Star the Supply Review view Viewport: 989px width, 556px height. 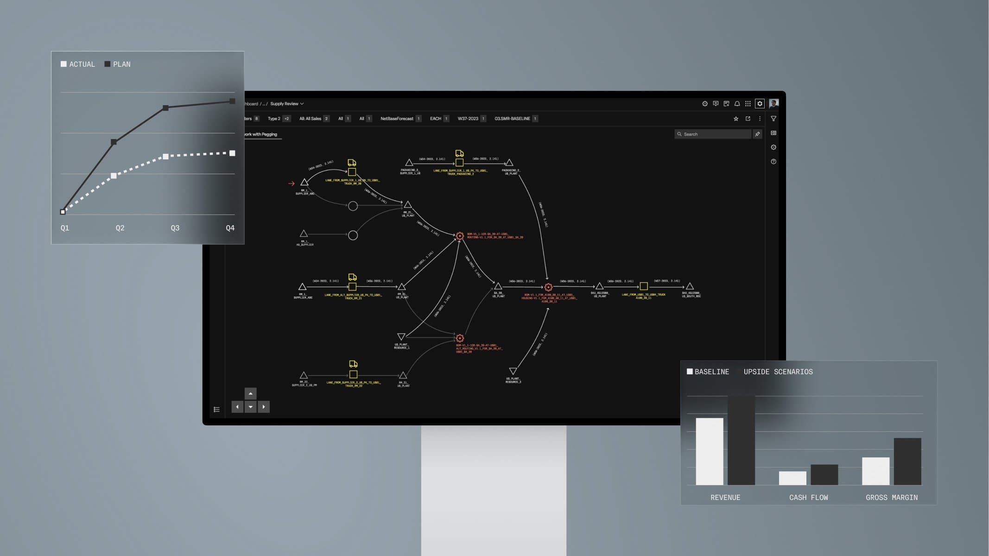tap(736, 119)
